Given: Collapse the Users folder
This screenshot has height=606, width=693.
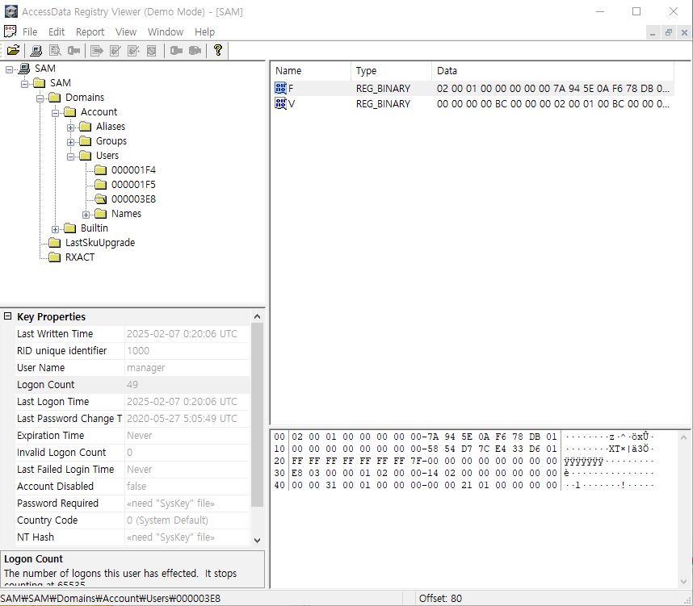Looking at the screenshot, I should [x=71, y=157].
